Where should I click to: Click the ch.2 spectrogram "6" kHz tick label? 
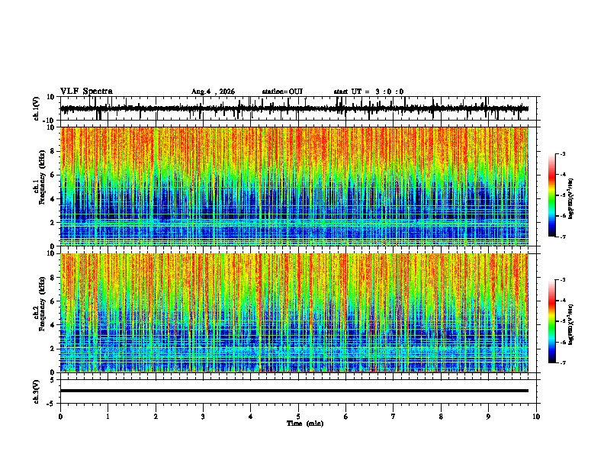pos(53,301)
